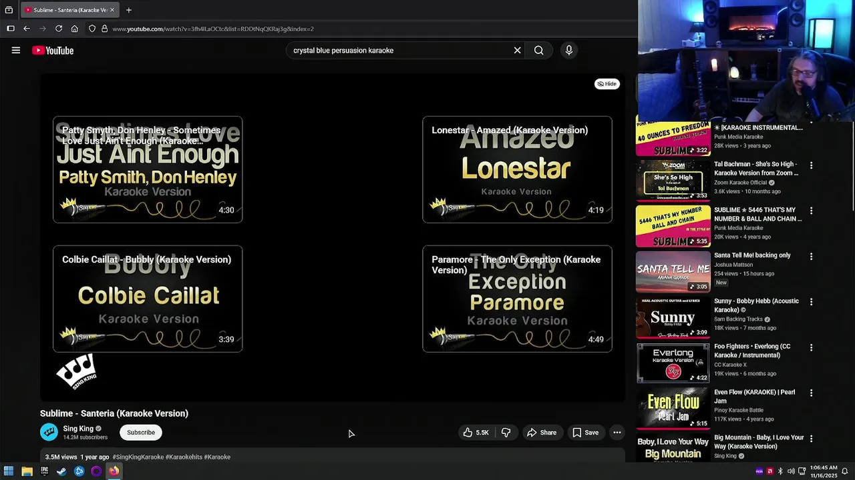The height and width of the screenshot is (480, 855).
Task: Save the video to a playlist
Action: (x=585, y=433)
